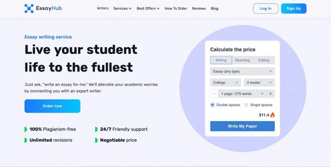Expand the Services menu
The height and width of the screenshot is (167, 331).
click(122, 9)
